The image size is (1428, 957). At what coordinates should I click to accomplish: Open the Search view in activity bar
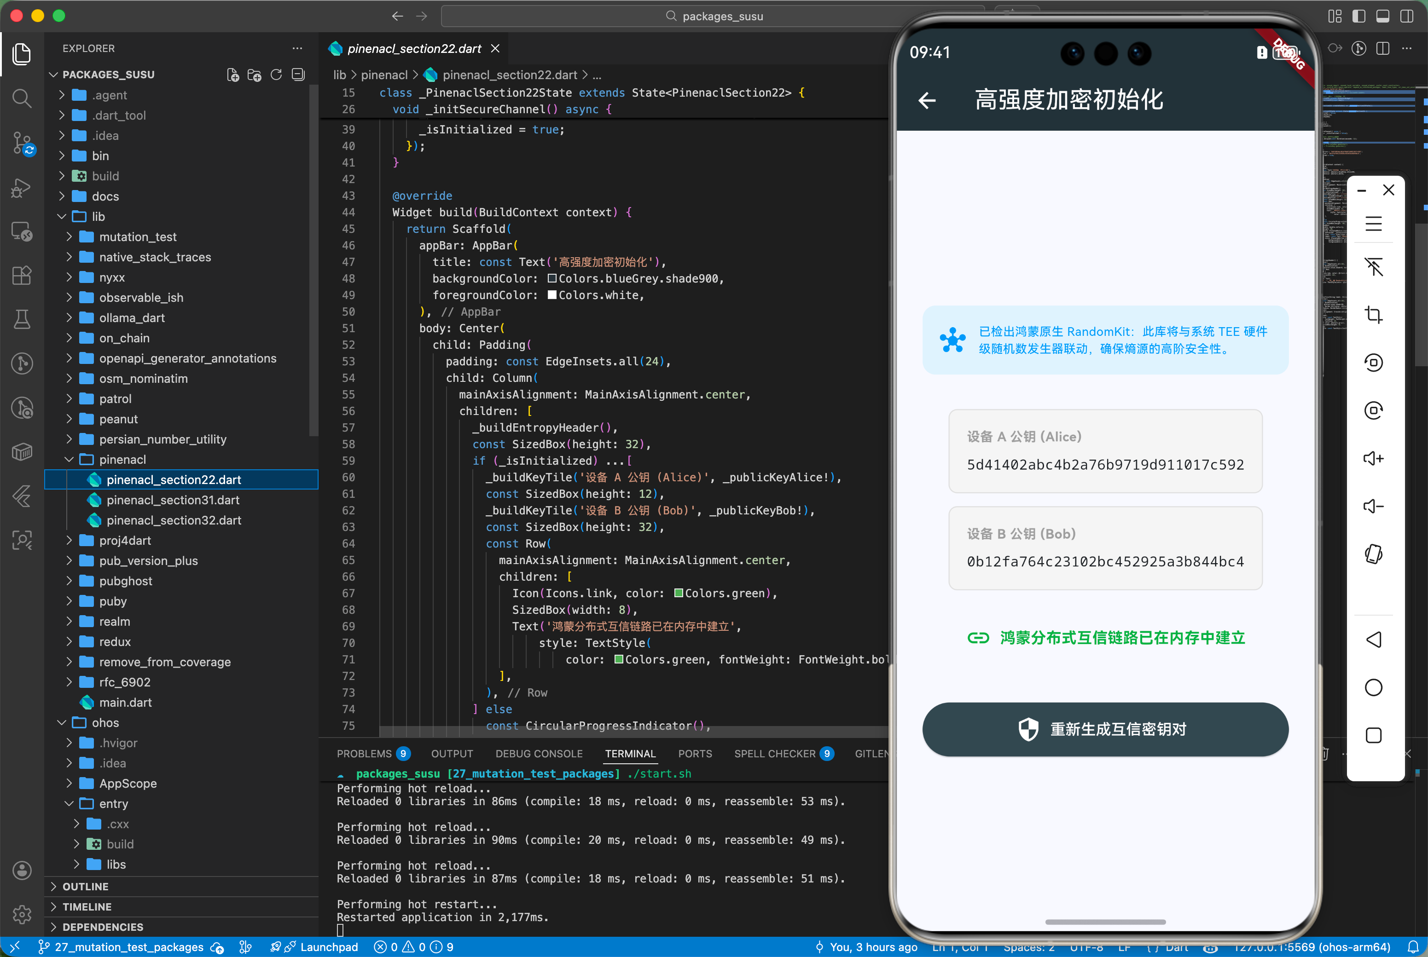coord(22,98)
